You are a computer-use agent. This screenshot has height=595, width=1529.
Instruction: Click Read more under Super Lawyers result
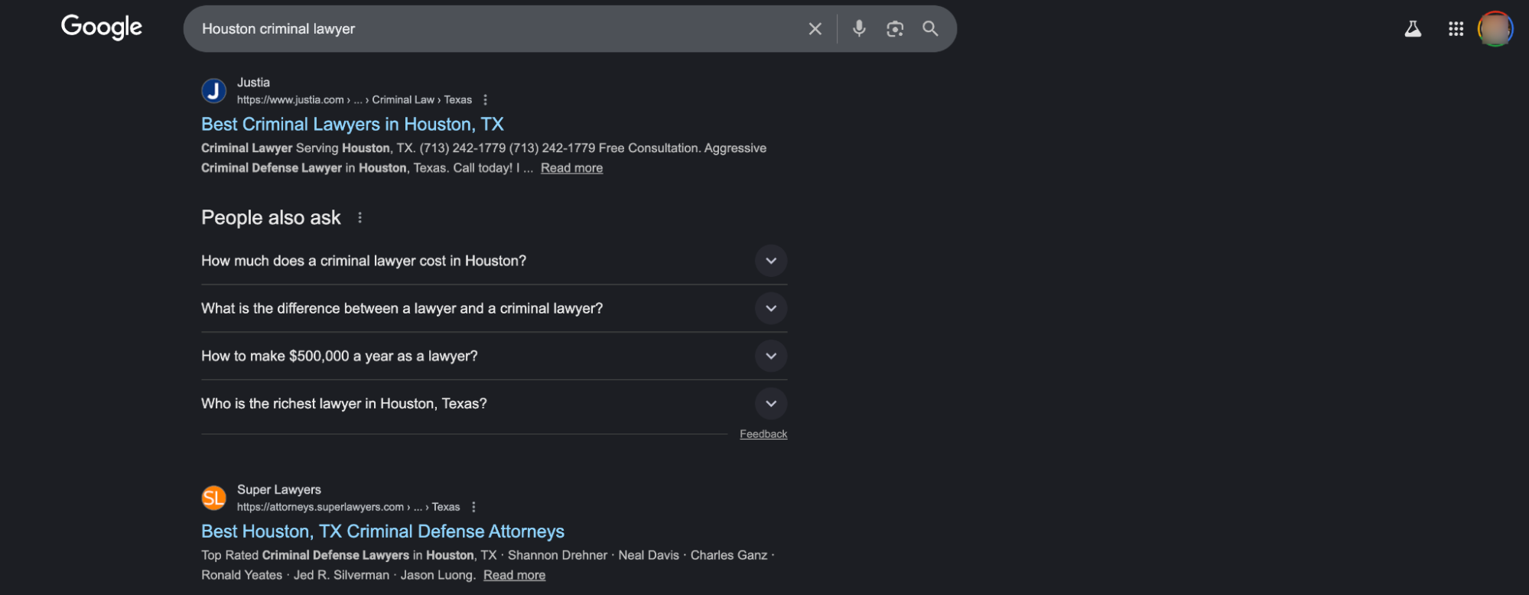(x=514, y=575)
